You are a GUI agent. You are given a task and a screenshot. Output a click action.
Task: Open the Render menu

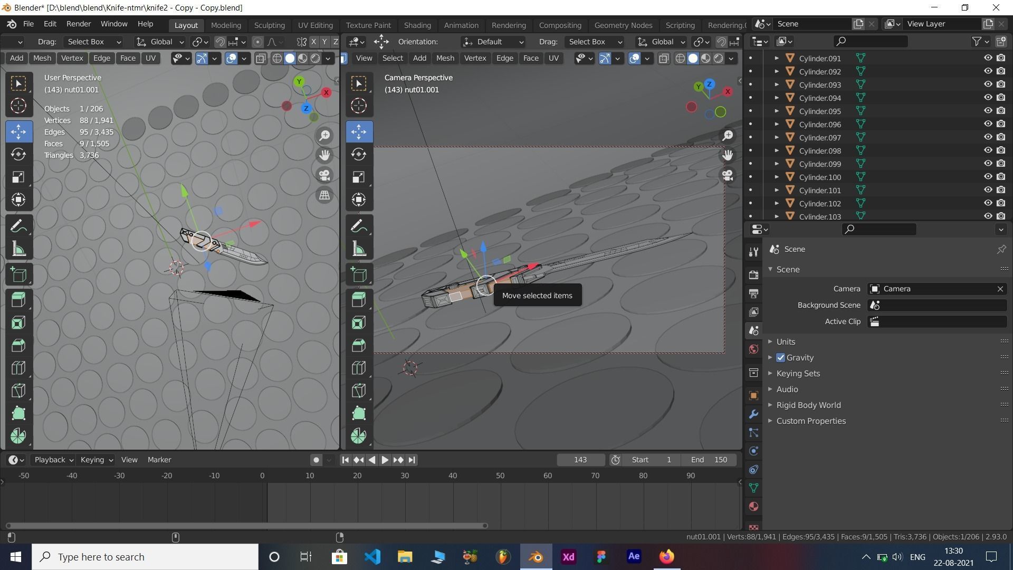79,24
